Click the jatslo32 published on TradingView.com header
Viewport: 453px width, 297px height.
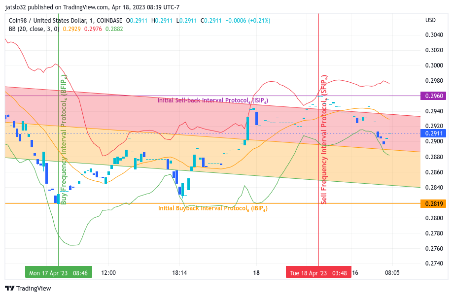(93, 7)
